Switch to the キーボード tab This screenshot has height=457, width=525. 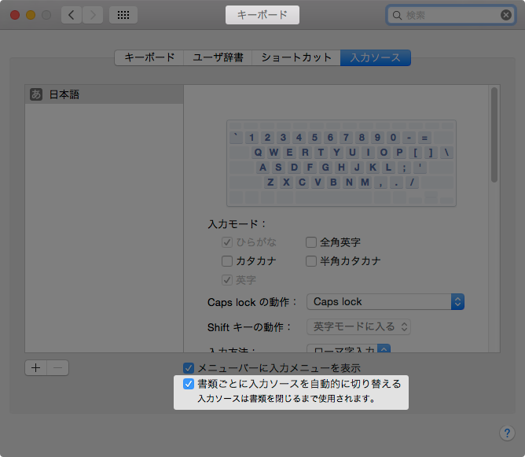(149, 57)
